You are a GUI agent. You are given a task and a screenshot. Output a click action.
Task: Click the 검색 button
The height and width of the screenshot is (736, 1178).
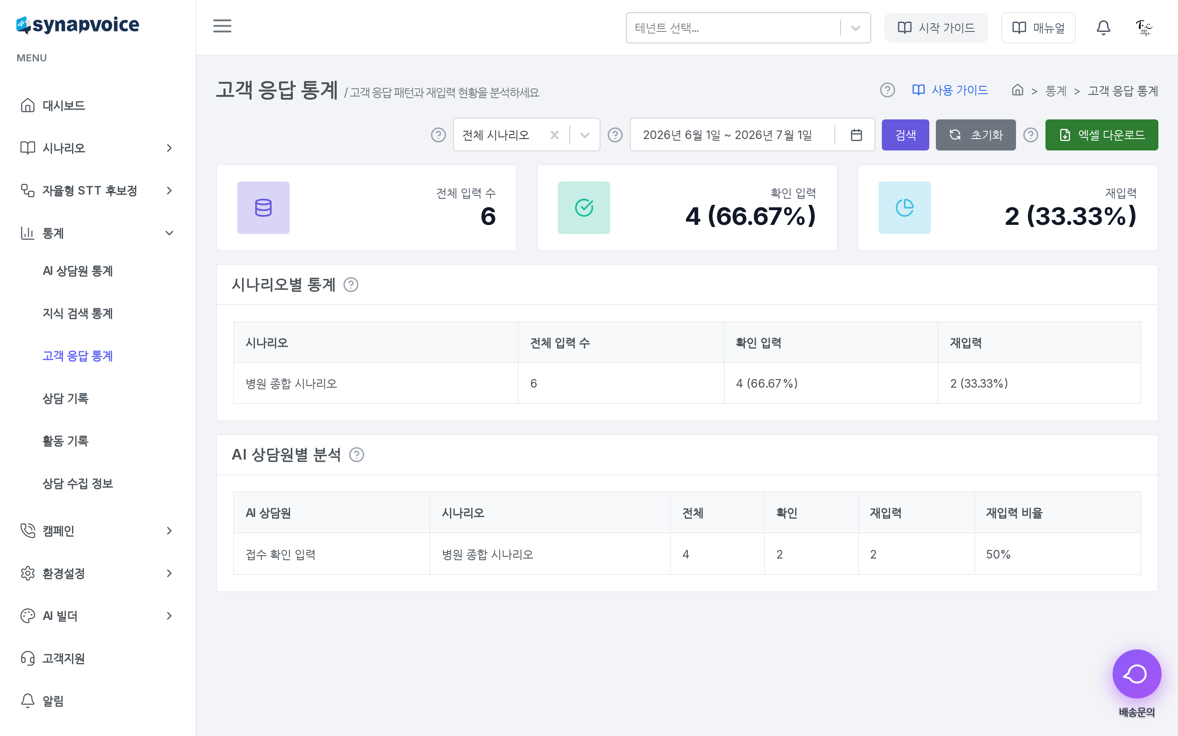pos(905,135)
